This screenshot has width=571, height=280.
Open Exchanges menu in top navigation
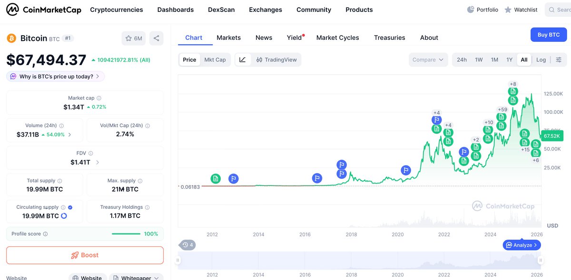point(266,9)
